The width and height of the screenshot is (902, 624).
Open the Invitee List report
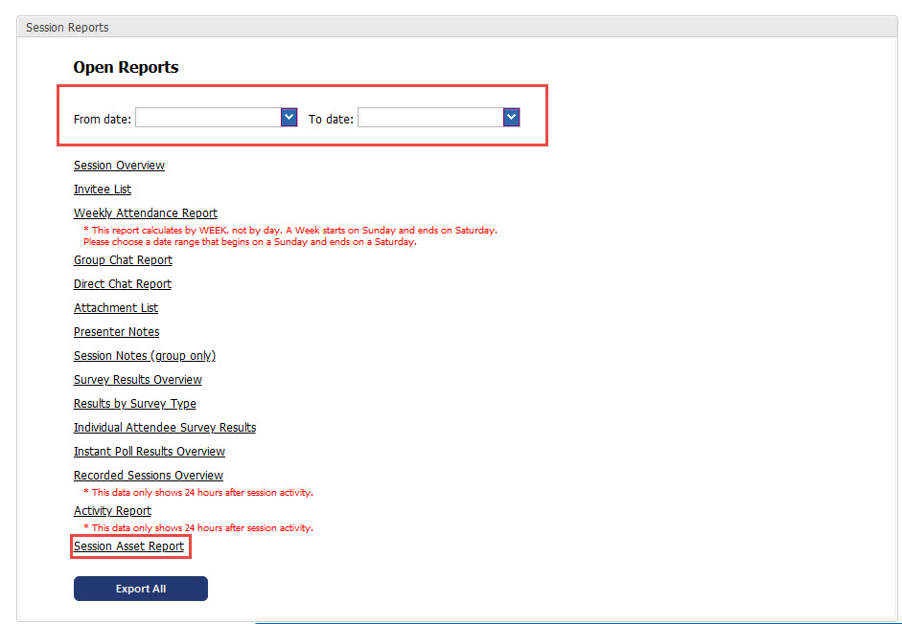click(103, 189)
